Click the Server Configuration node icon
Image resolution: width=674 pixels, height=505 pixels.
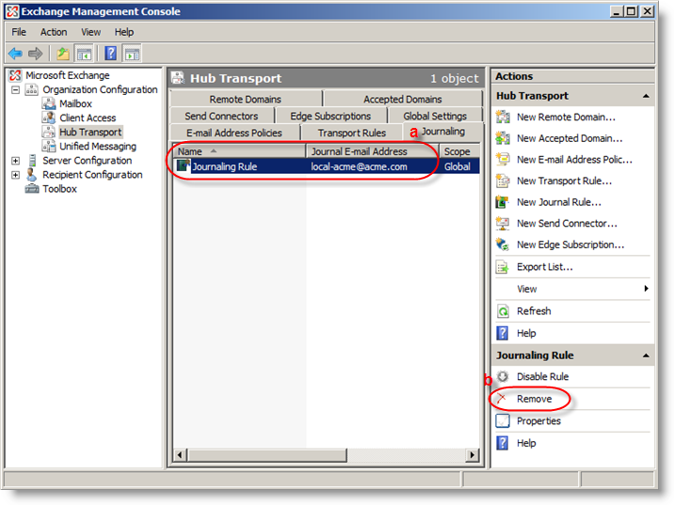(x=32, y=161)
